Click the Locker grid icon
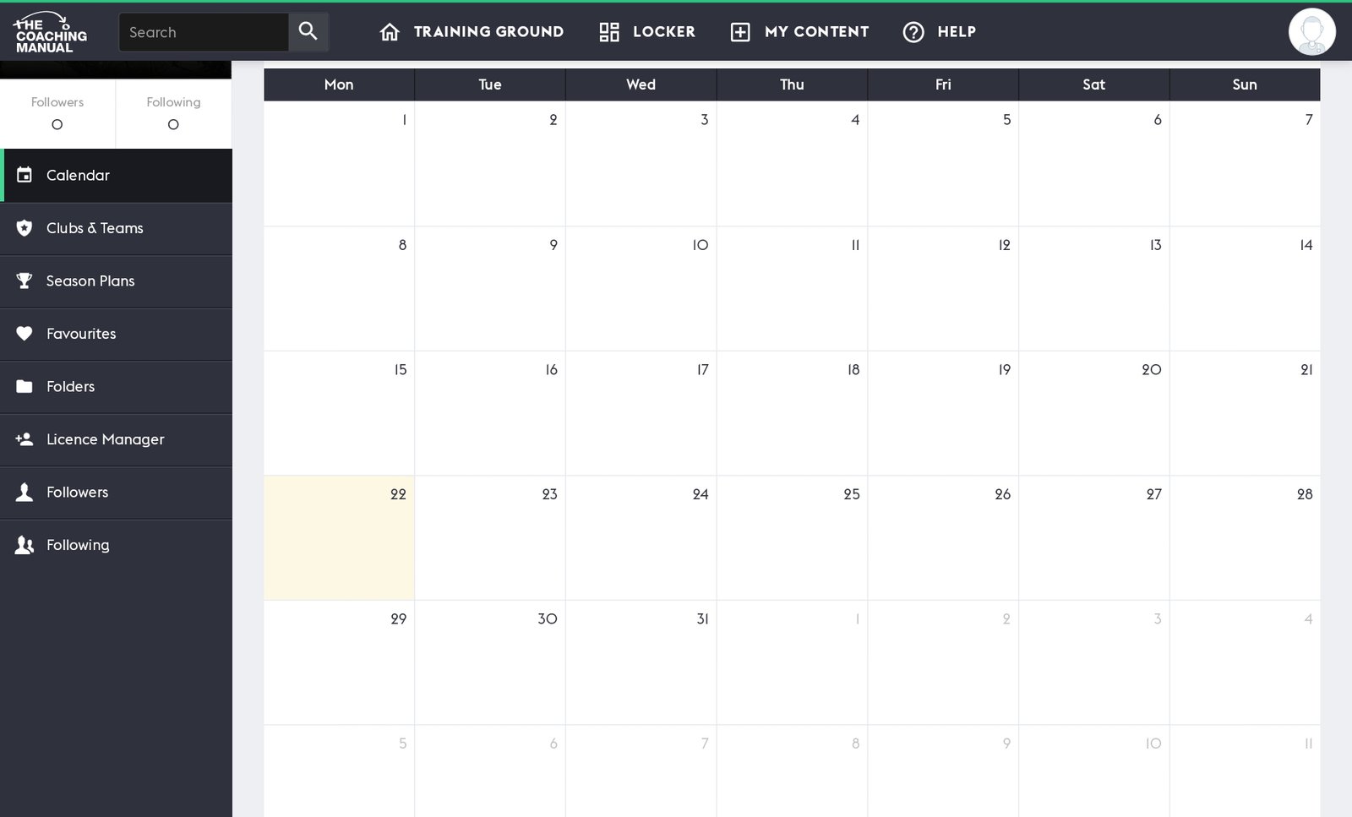Image resolution: width=1352 pixels, height=817 pixels. click(609, 32)
